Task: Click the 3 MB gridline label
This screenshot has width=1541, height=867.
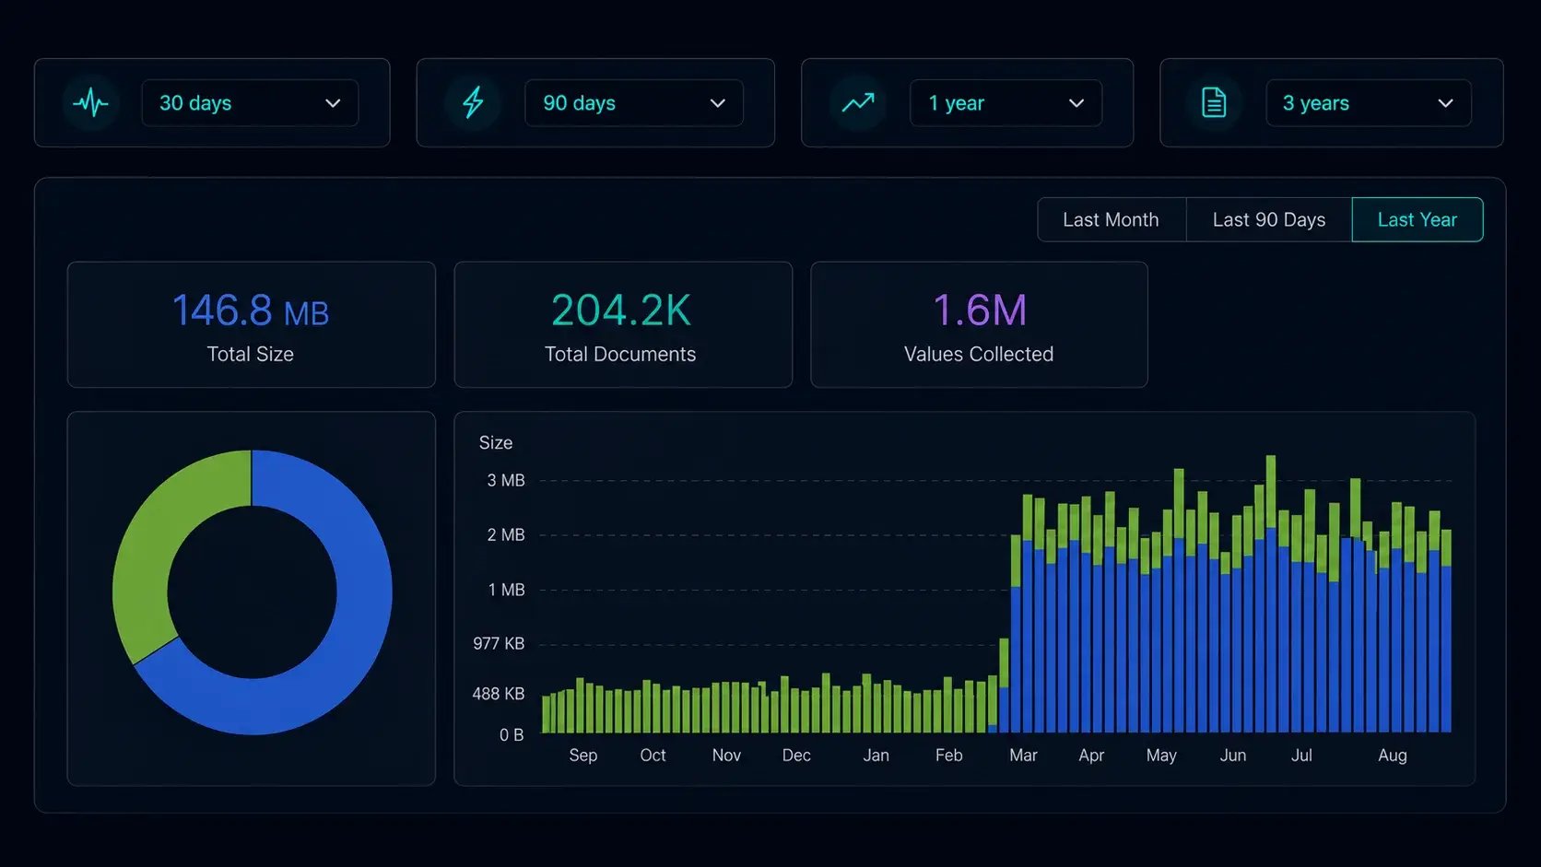Action: click(506, 480)
